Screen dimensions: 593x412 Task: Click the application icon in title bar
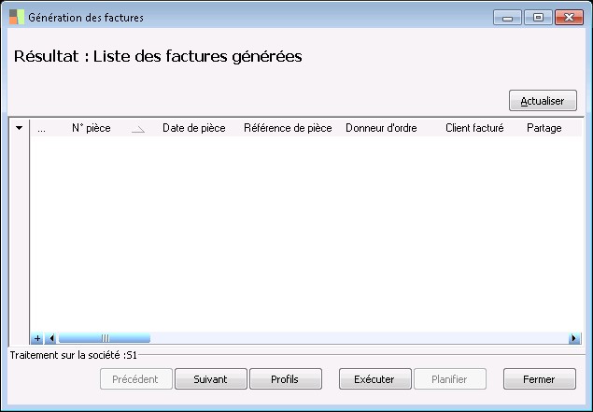[x=17, y=17]
